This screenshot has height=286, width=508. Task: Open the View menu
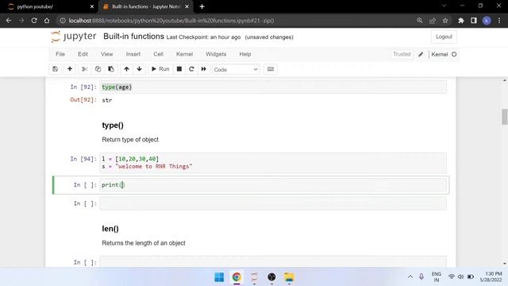(x=106, y=54)
